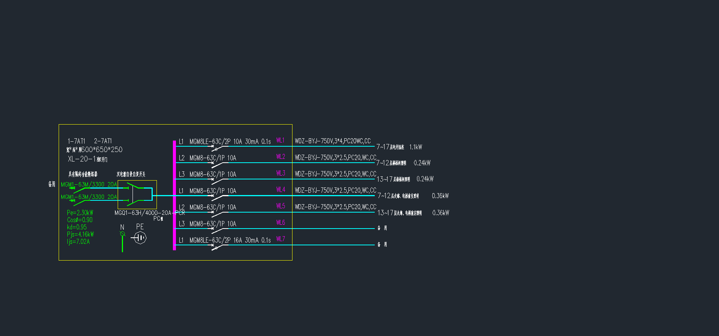Click the 'Pjs=4.16kW' text

tap(80, 234)
